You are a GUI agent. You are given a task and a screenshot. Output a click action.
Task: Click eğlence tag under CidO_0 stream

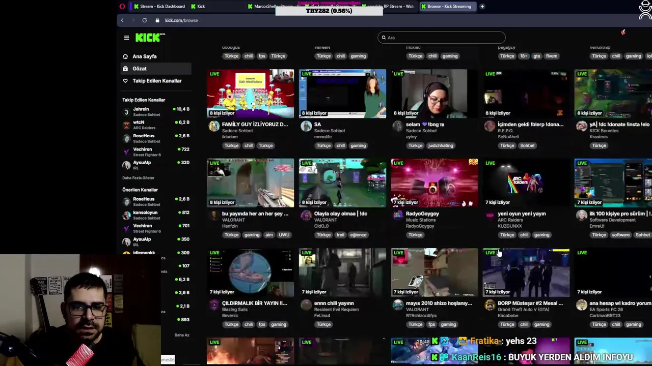pyautogui.click(x=358, y=235)
